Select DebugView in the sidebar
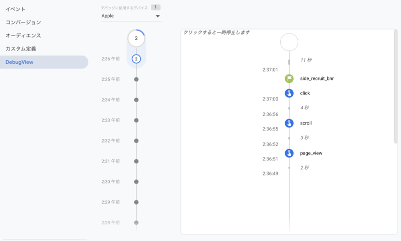Image resolution: width=401 pixels, height=241 pixels. click(x=21, y=62)
